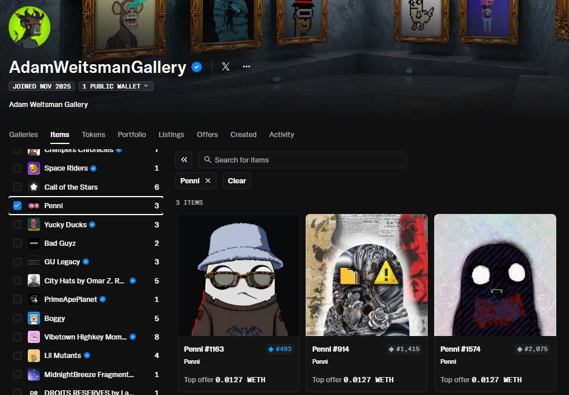Click the Space Riders collection icon
This screenshot has width=569, height=395.
(34, 168)
